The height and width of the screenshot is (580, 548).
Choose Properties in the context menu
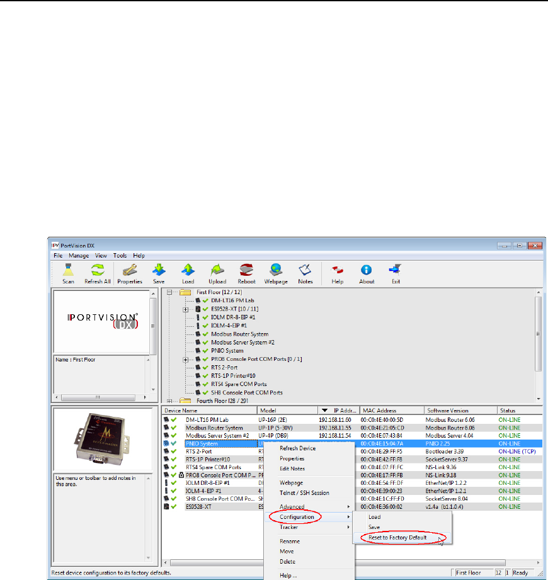tap(292, 458)
